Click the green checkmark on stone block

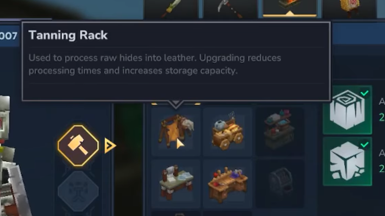[365, 145]
